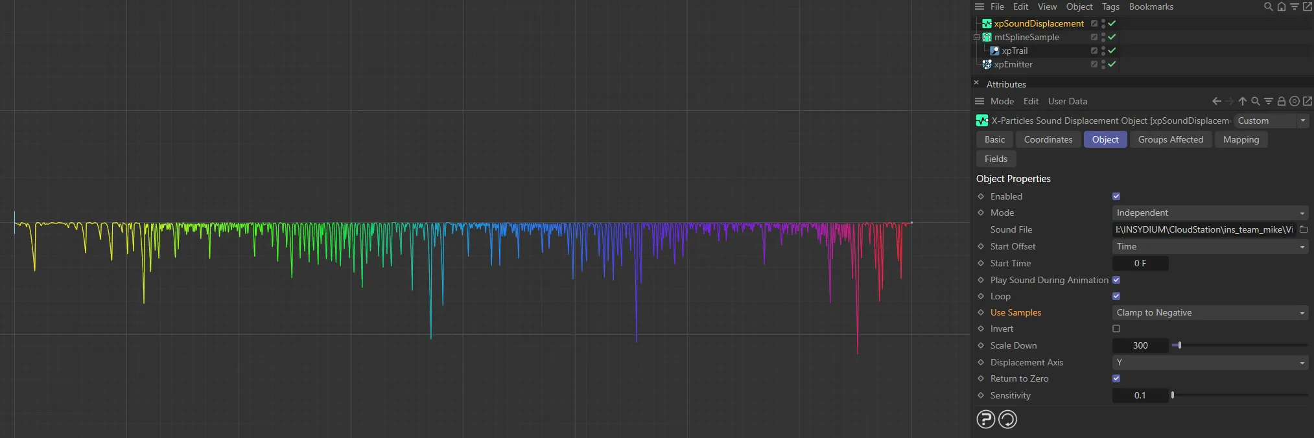The width and height of the screenshot is (1314, 438).
Task: Click Attributes mode target circle icon
Action: [x=1295, y=101]
